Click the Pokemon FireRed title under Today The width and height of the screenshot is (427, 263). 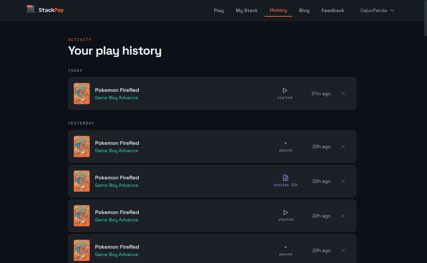click(117, 90)
